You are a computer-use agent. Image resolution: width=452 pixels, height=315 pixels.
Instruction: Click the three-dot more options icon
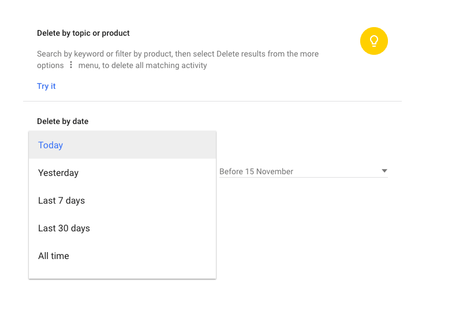pyautogui.click(x=71, y=65)
